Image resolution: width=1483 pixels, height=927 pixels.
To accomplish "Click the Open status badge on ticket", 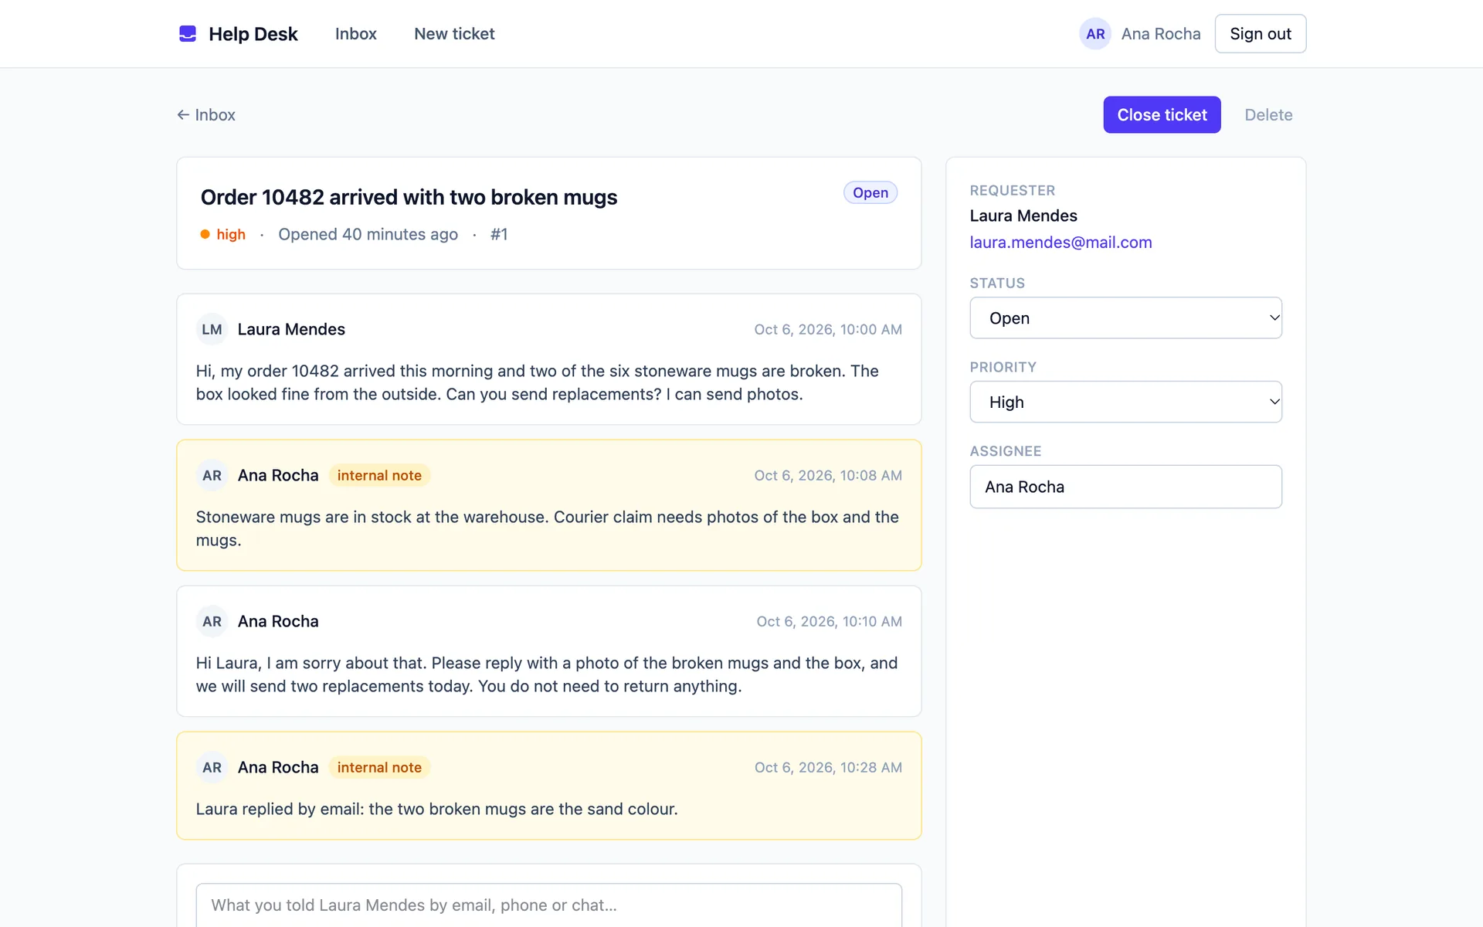I will coord(870,192).
